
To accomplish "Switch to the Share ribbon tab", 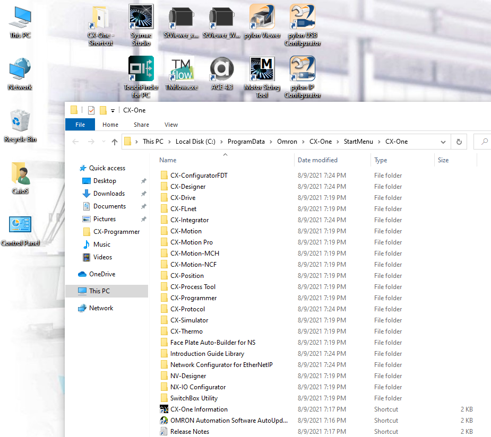I will (x=141, y=125).
